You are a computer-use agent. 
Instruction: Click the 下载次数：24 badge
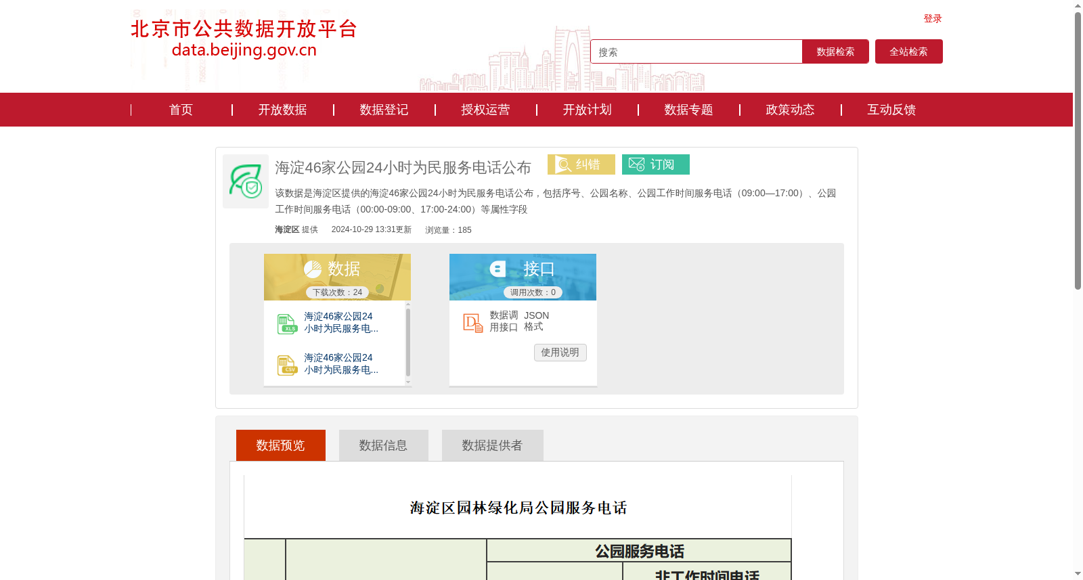tap(337, 292)
